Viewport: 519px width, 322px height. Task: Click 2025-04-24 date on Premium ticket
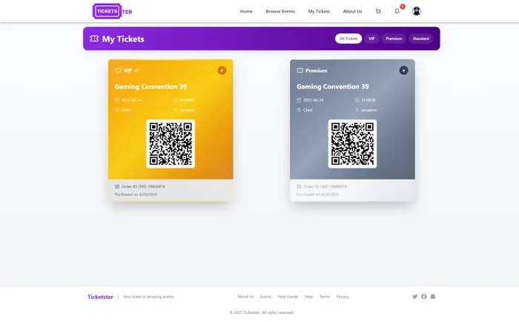click(x=314, y=100)
